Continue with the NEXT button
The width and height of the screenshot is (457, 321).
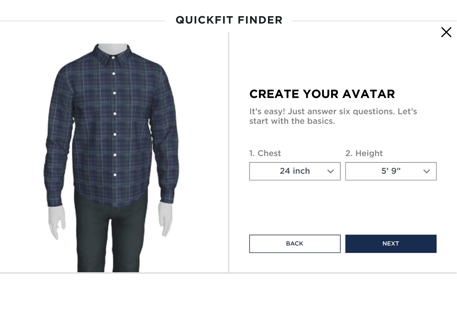(391, 244)
